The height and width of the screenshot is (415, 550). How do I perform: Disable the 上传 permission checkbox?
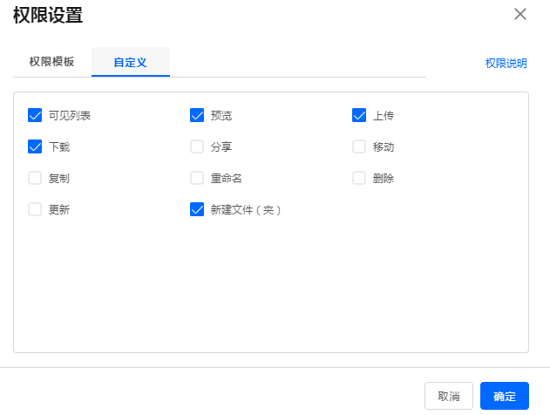pyautogui.click(x=359, y=115)
